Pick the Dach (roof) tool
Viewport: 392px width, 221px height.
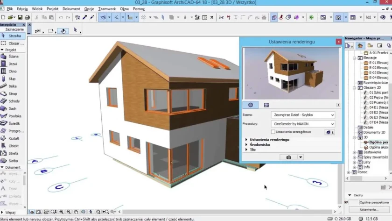coord(13,108)
